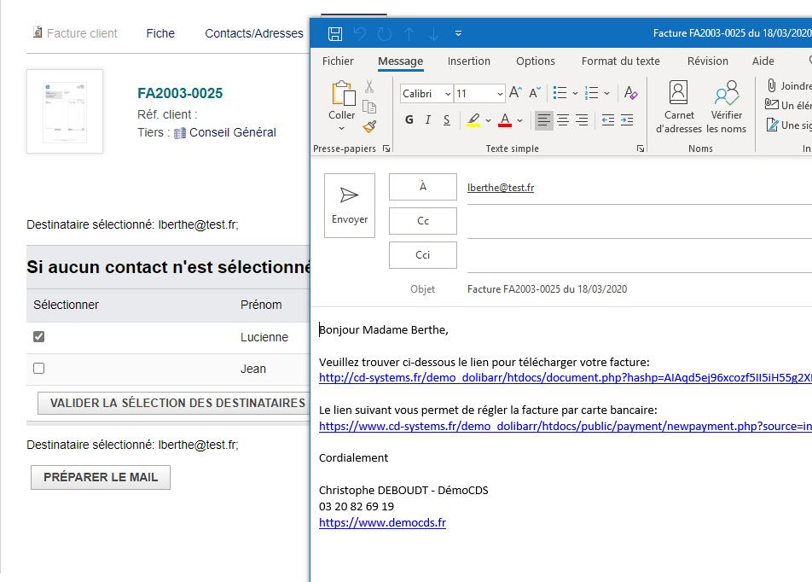Apply a bulleted list
Screen dimensions: 812x582
tap(560, 93)
